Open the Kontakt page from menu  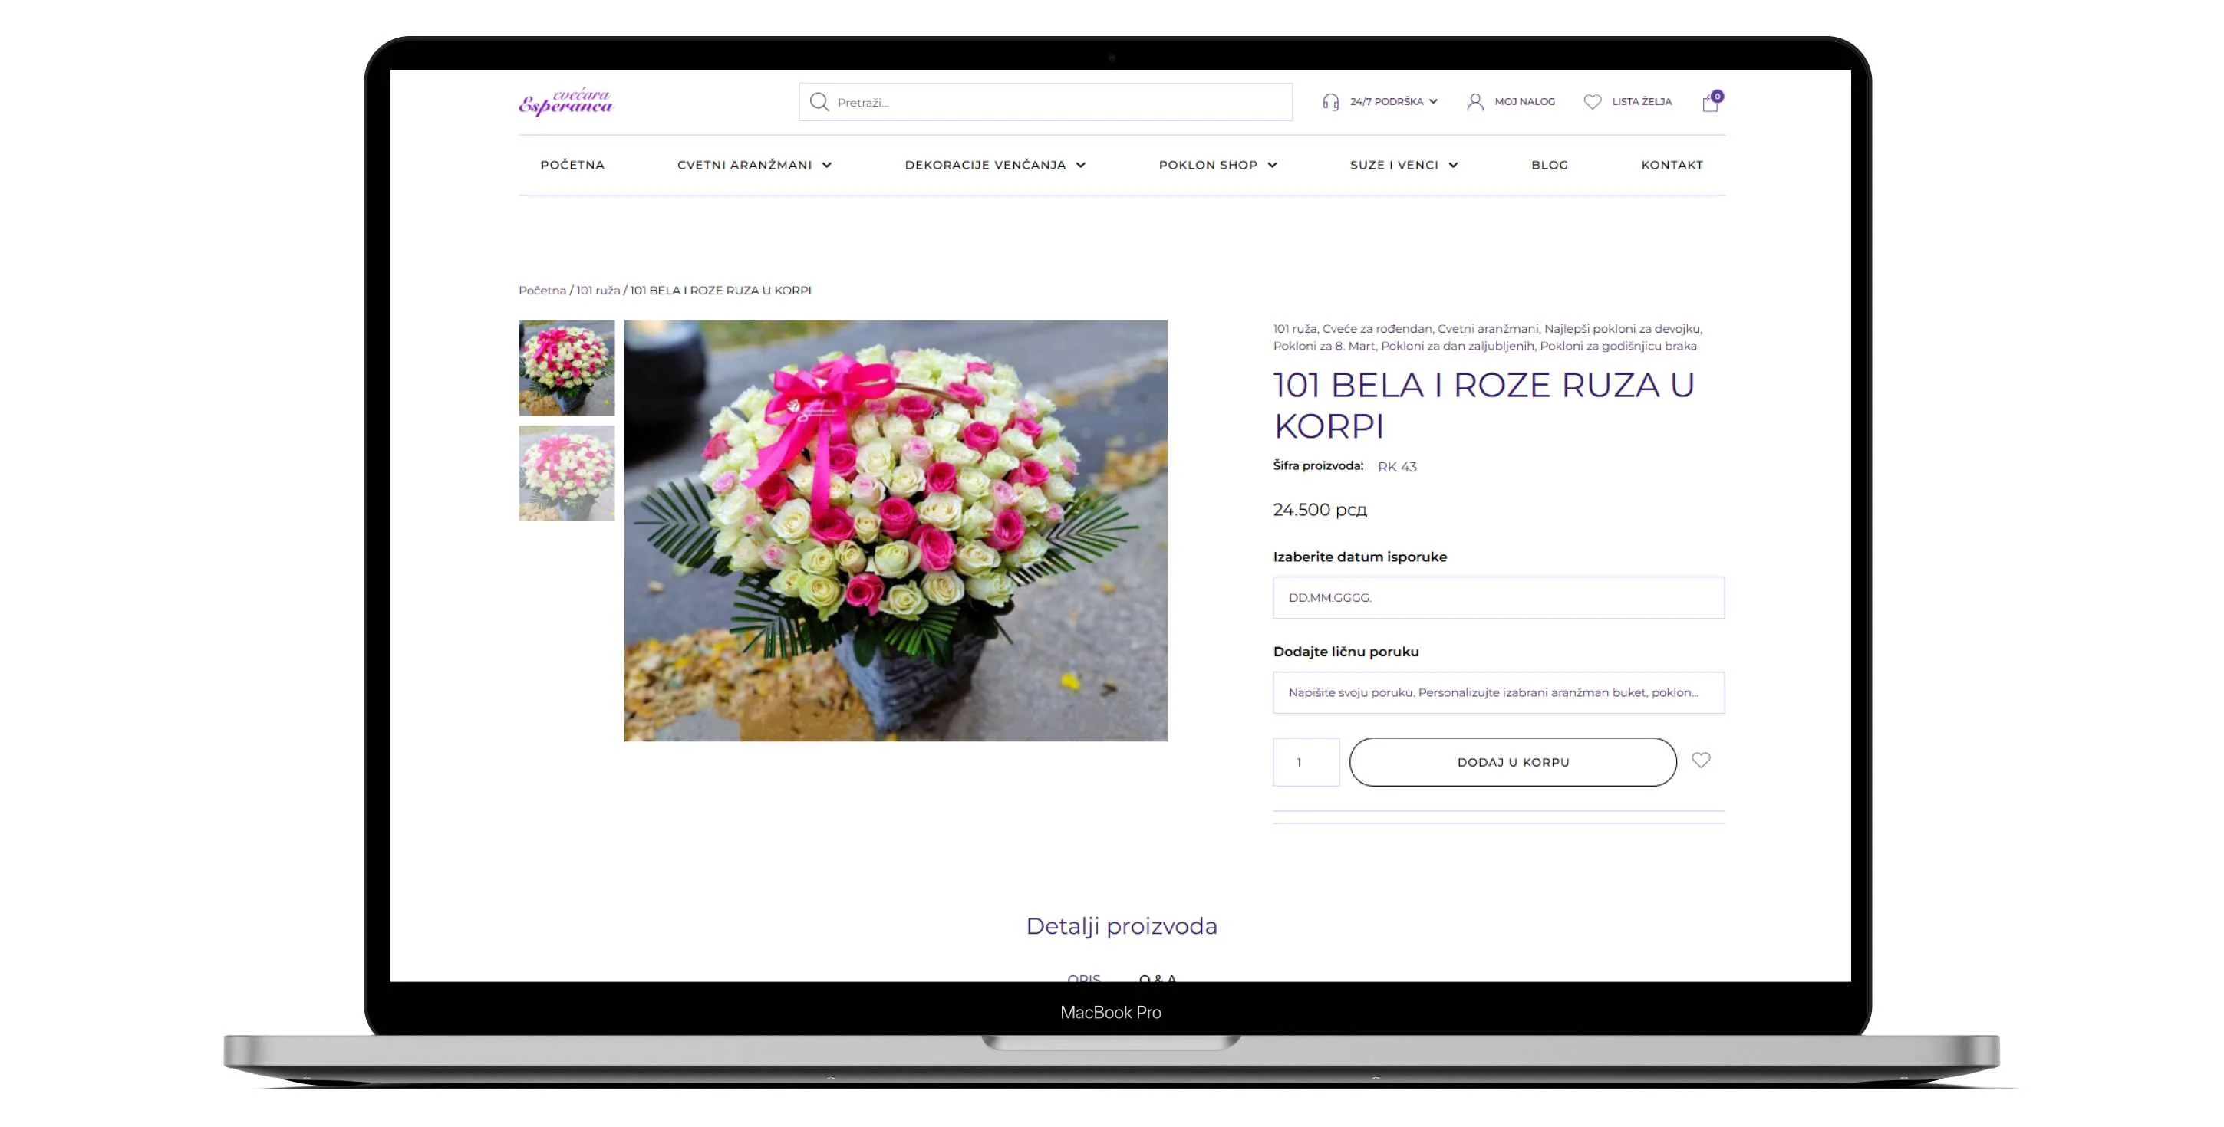[x=1672, y=165]
